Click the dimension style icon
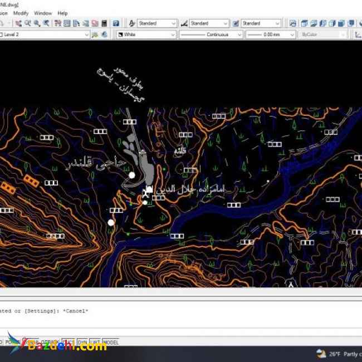 tap(183, 23)
